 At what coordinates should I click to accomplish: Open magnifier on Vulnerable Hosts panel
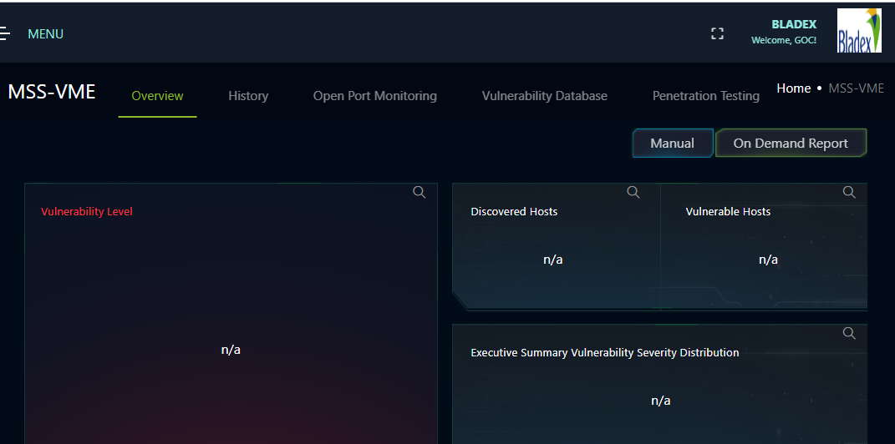849,192
